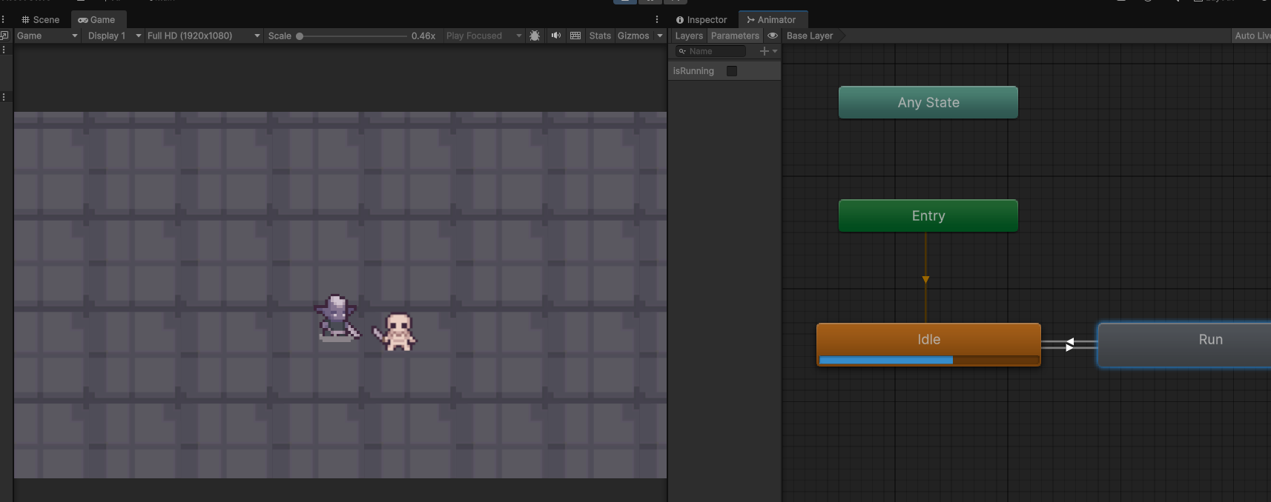Open the Game view three-dot options menu
Viewport: 1271px width, 502px height.
[x=657, y=19]
